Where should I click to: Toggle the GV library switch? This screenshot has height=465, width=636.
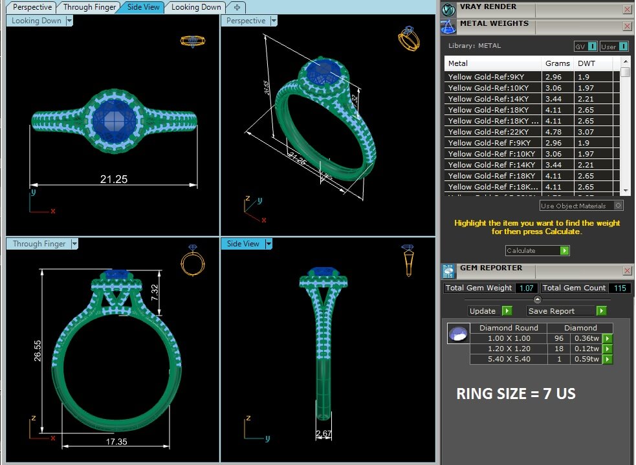click(586, 47)
